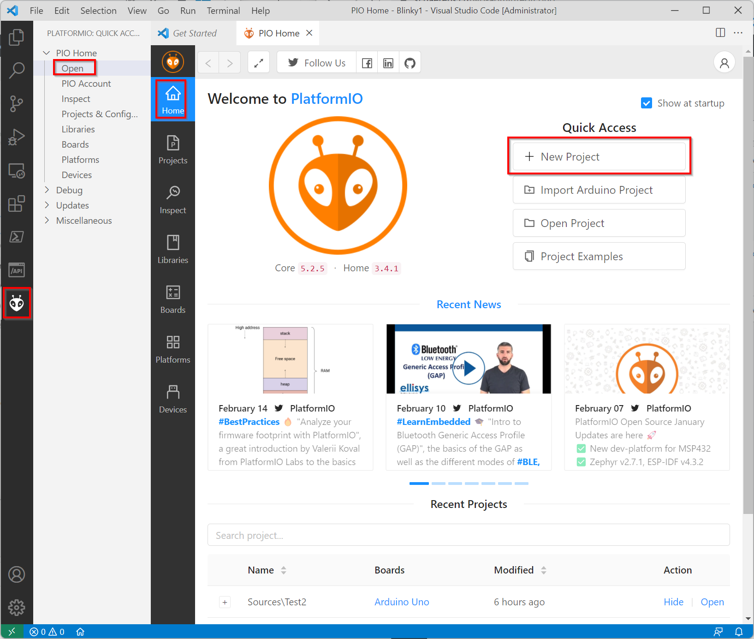
Task: Select PIO Account in the tree
Action: pyautogui.click(x=86, y=84)
